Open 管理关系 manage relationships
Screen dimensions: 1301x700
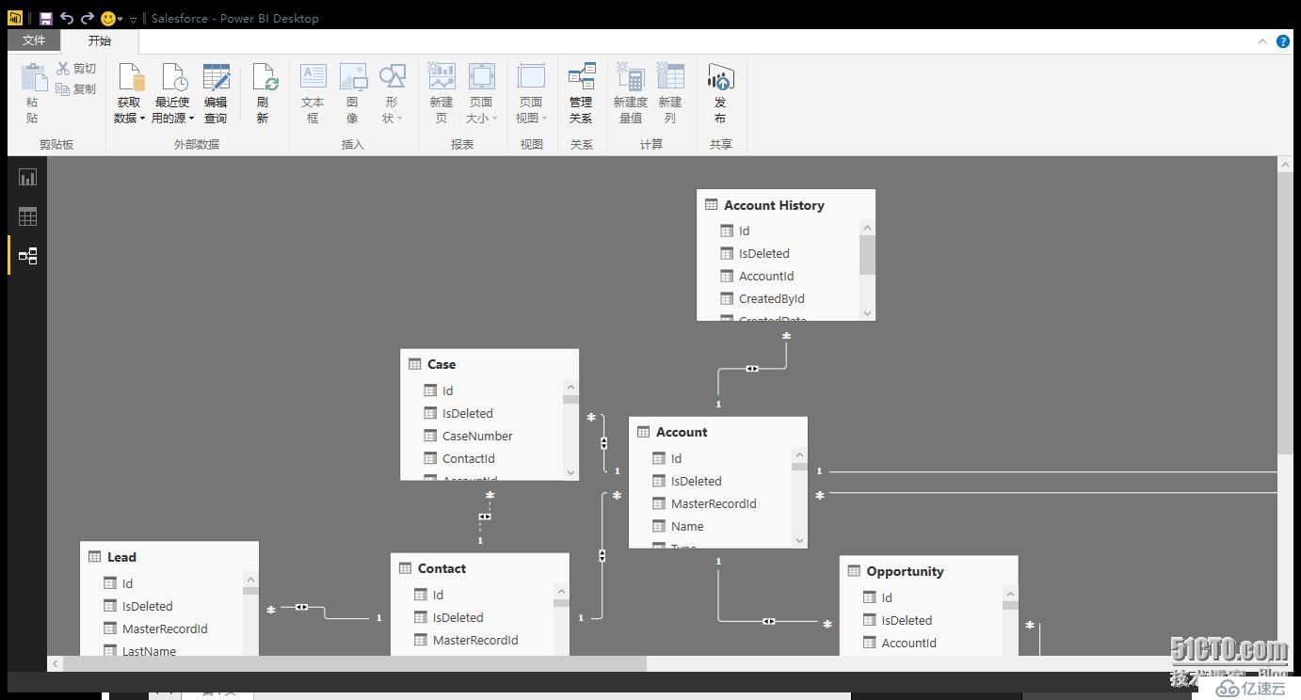point(581,93)
